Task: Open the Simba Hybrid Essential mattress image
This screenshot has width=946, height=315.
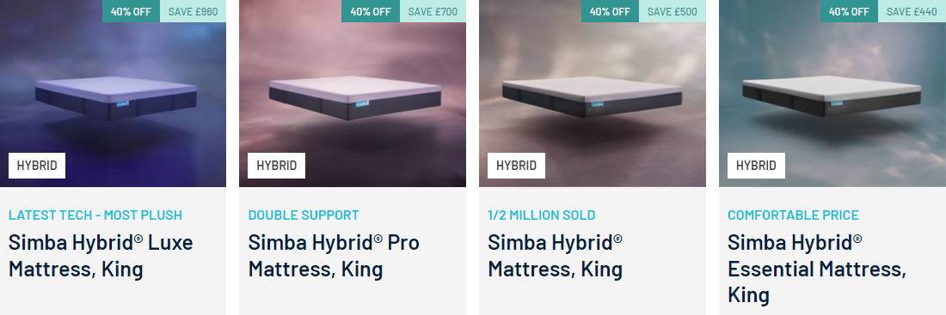Action: click(832, 94)
